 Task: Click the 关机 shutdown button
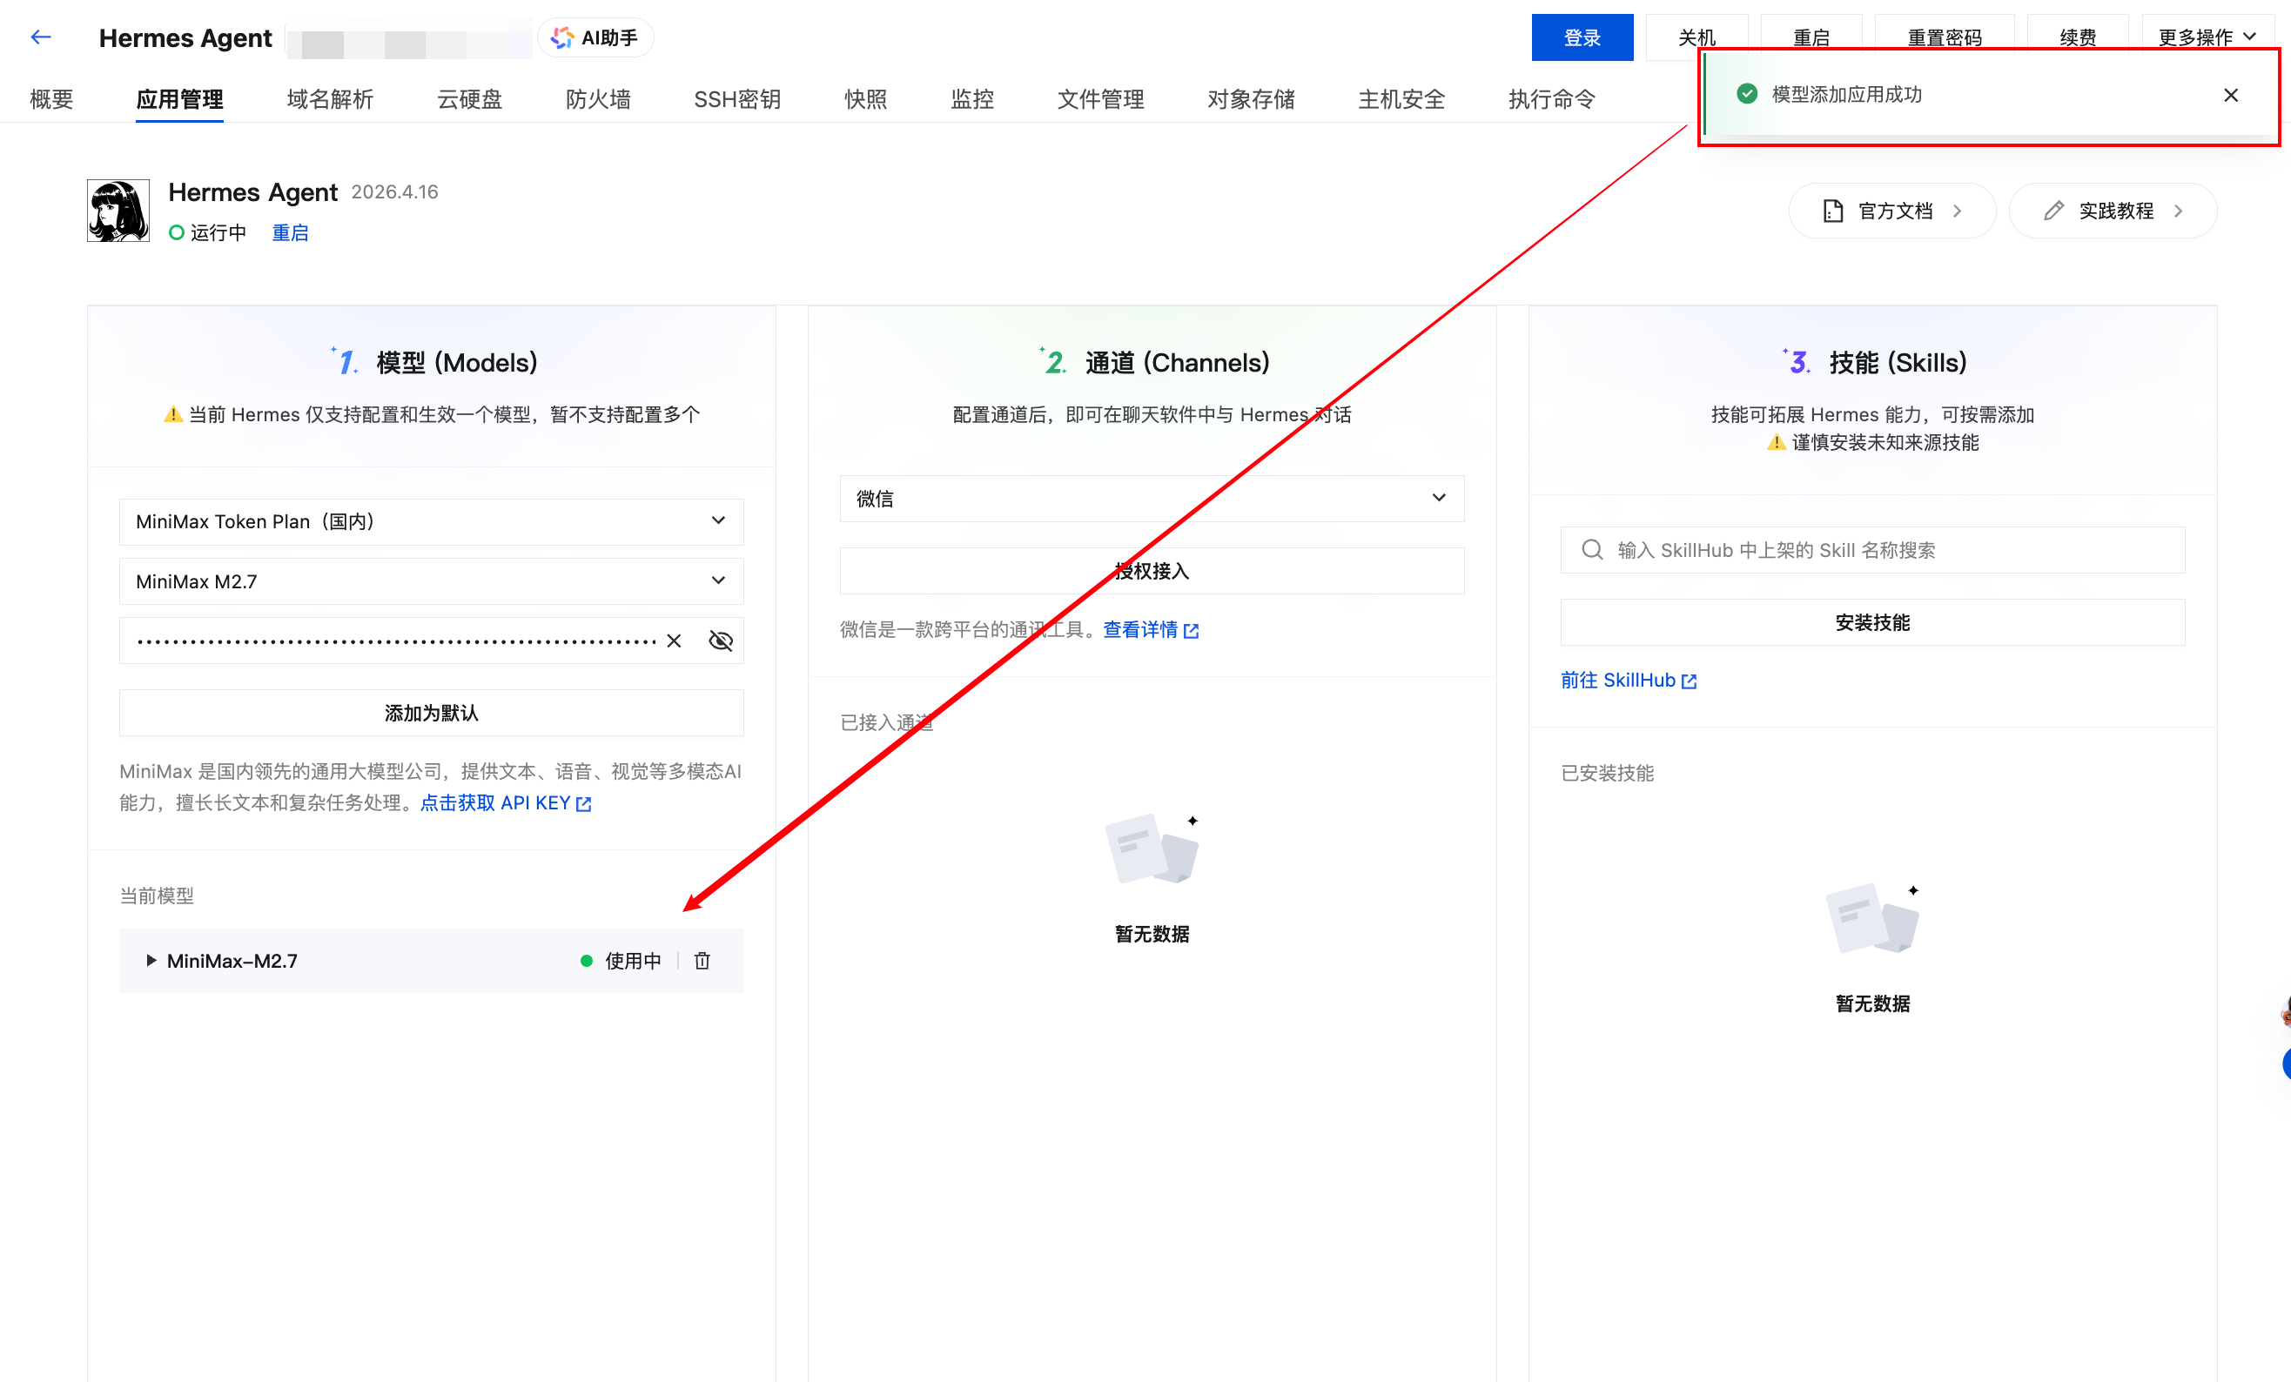(x=1696, y=37)
